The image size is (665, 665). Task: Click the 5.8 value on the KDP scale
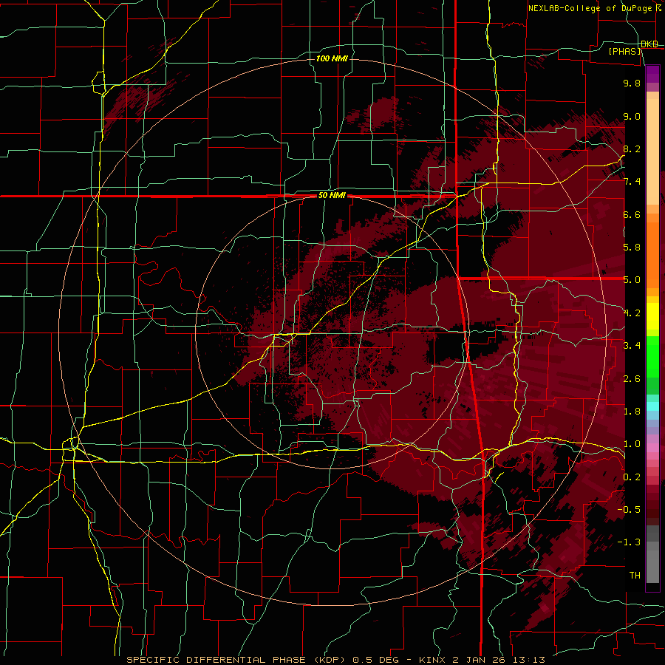(x=632, y=248)
